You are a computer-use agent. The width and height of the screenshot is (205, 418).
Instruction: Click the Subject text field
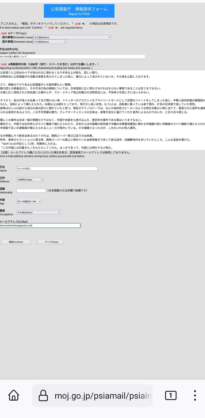tap(72, 56)
